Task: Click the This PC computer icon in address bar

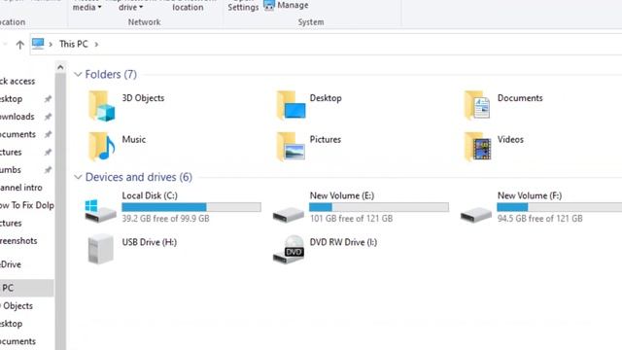Action: coord(38,44)
